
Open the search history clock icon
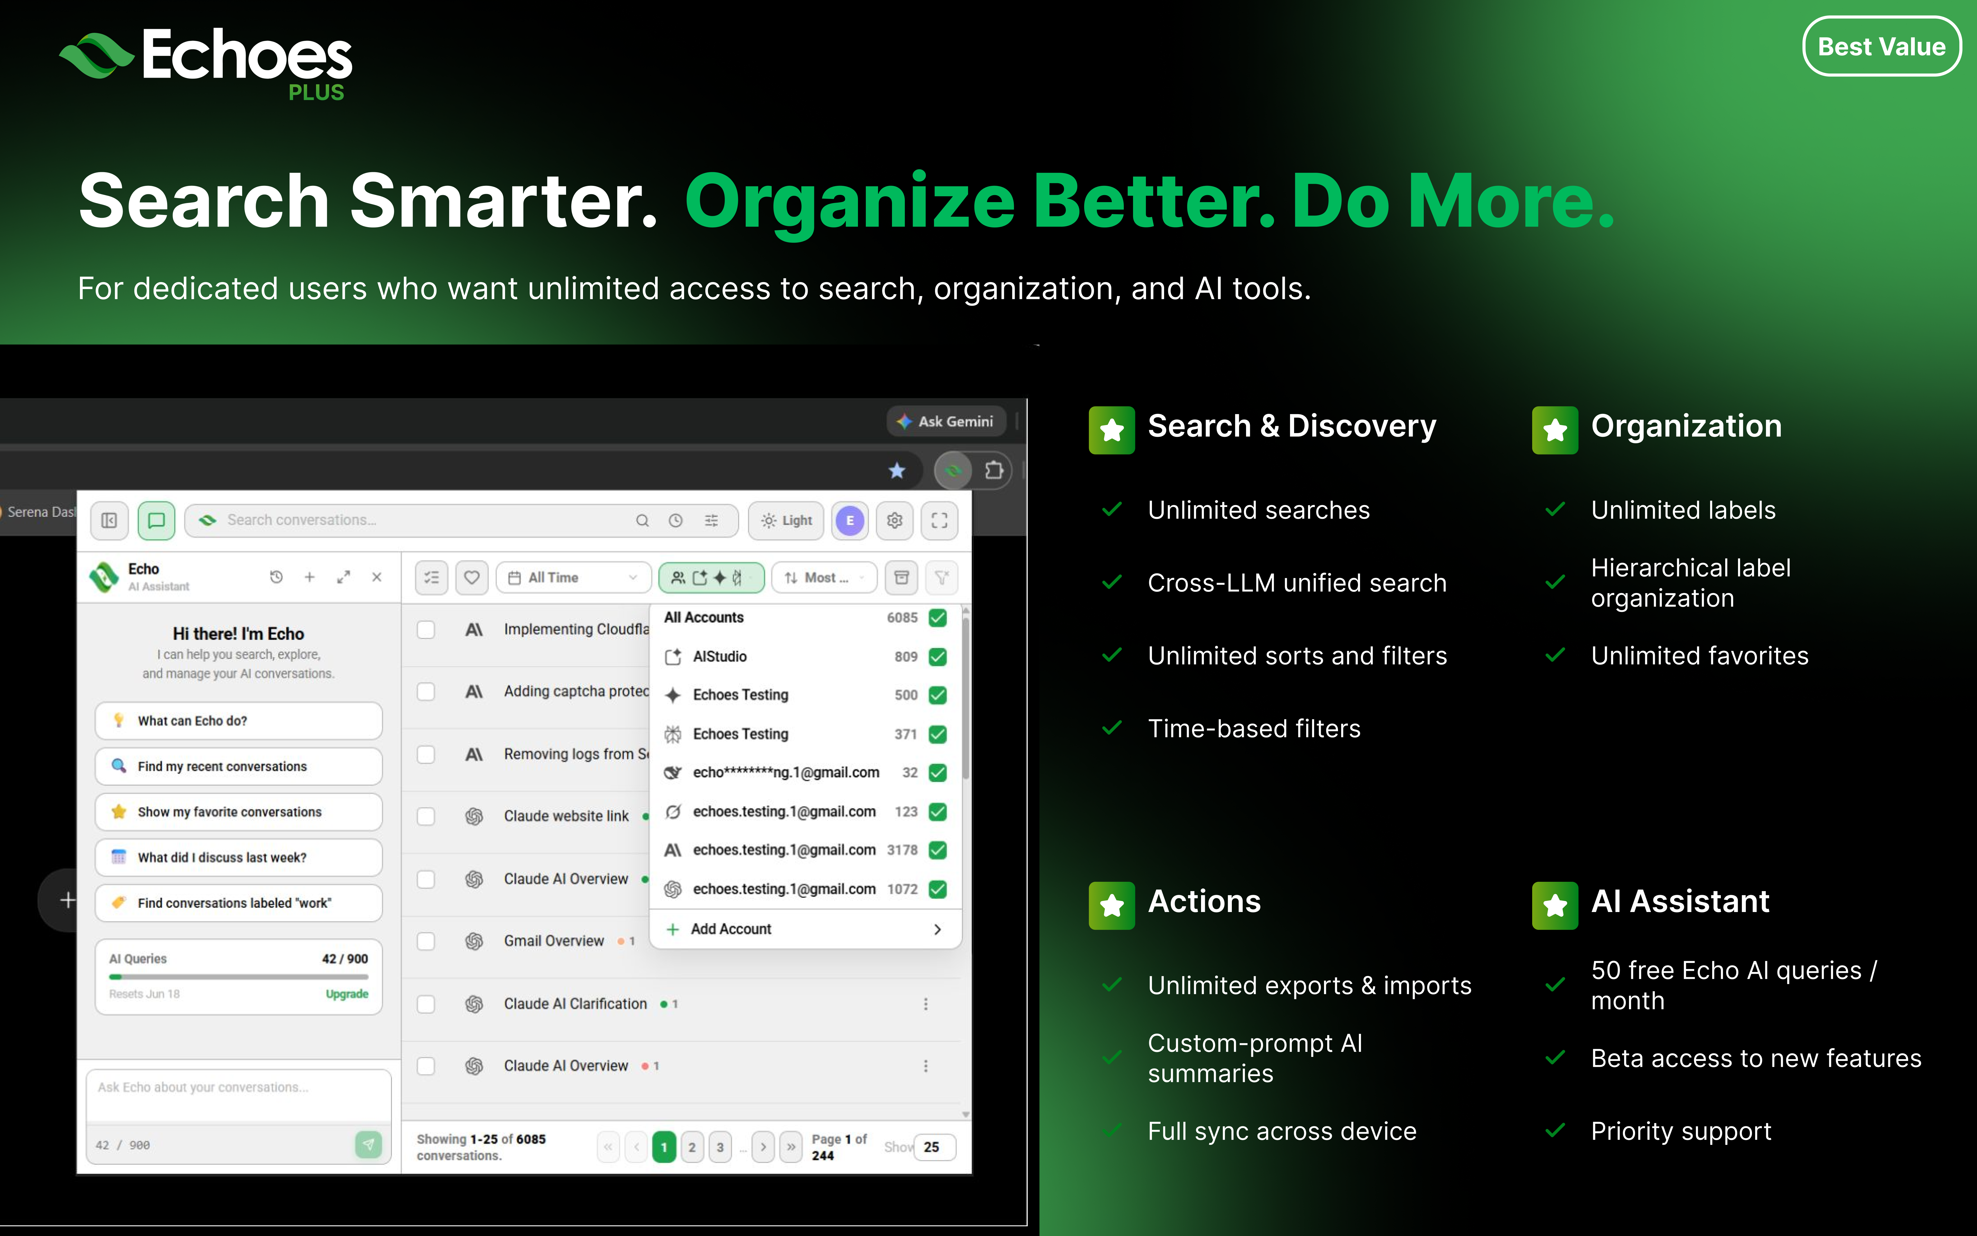676,521
